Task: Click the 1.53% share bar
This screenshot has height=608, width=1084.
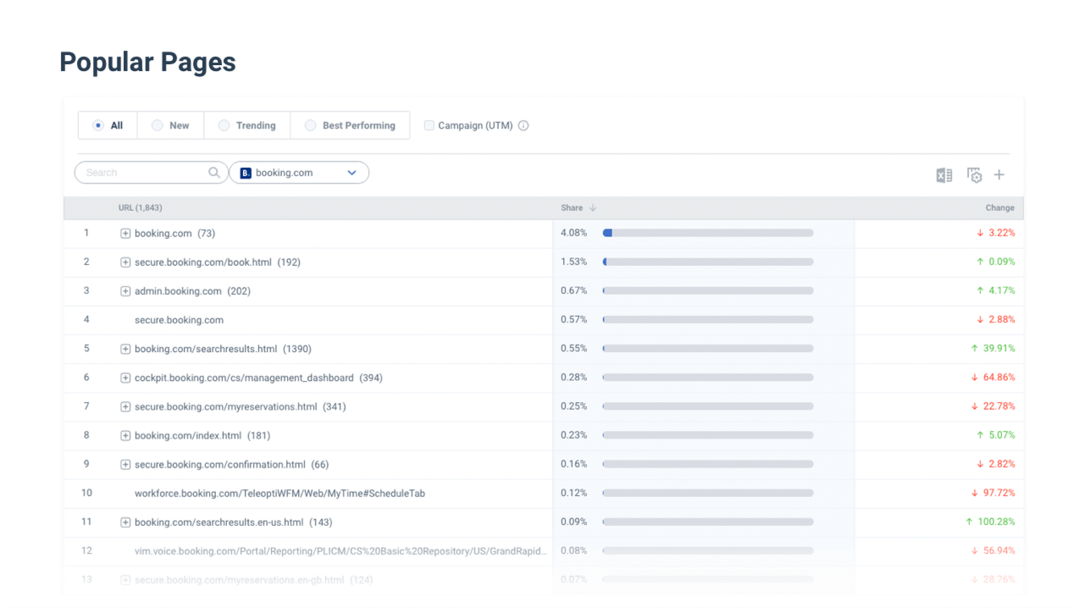Action: (x=708, y=262)
